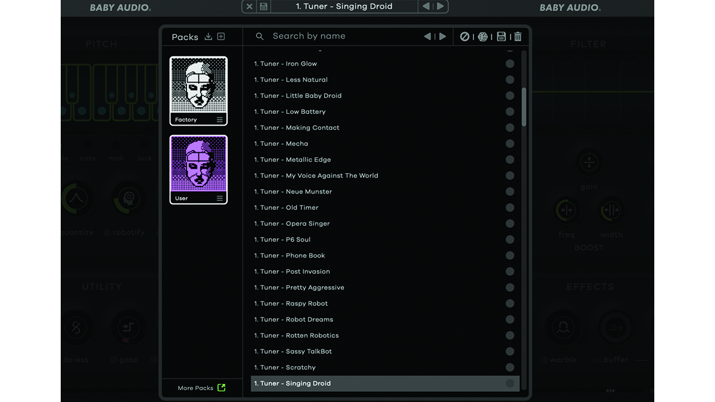Click the dimmed buffer knob in Effects

[615, 328]
